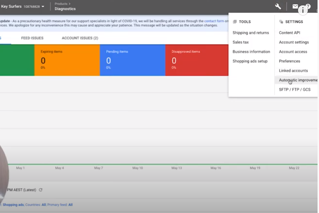This screenshot has width=319, height=213.
Task: Open Account access settings
Action: (x=293, y=52)
